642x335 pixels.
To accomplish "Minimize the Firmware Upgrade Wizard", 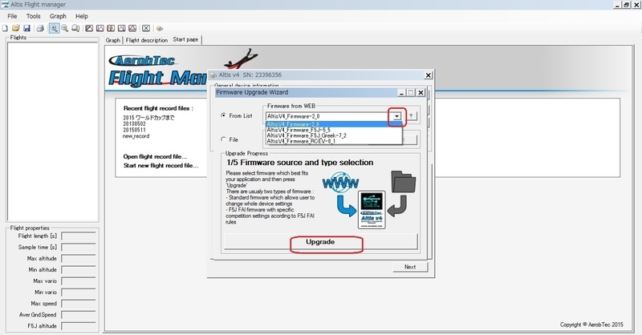I will click(x=401, y=92).
